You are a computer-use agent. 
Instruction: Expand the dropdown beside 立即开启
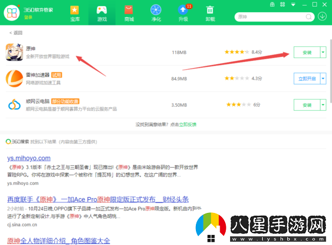[323, 79]
